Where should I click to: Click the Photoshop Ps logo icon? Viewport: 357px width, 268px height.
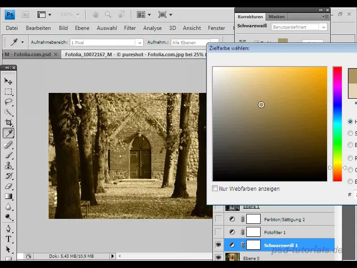[x=10, y=15]
